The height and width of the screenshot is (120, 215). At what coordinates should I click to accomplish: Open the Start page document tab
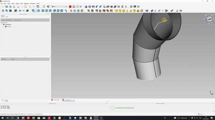coord(56,100)
